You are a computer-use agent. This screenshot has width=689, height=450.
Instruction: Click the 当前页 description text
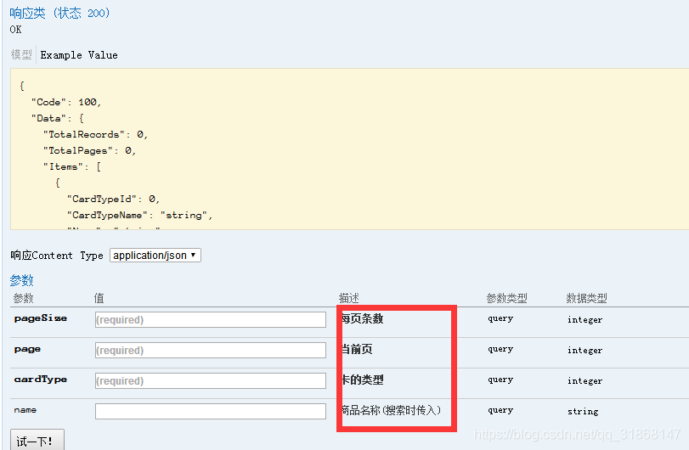coord(357,350)
